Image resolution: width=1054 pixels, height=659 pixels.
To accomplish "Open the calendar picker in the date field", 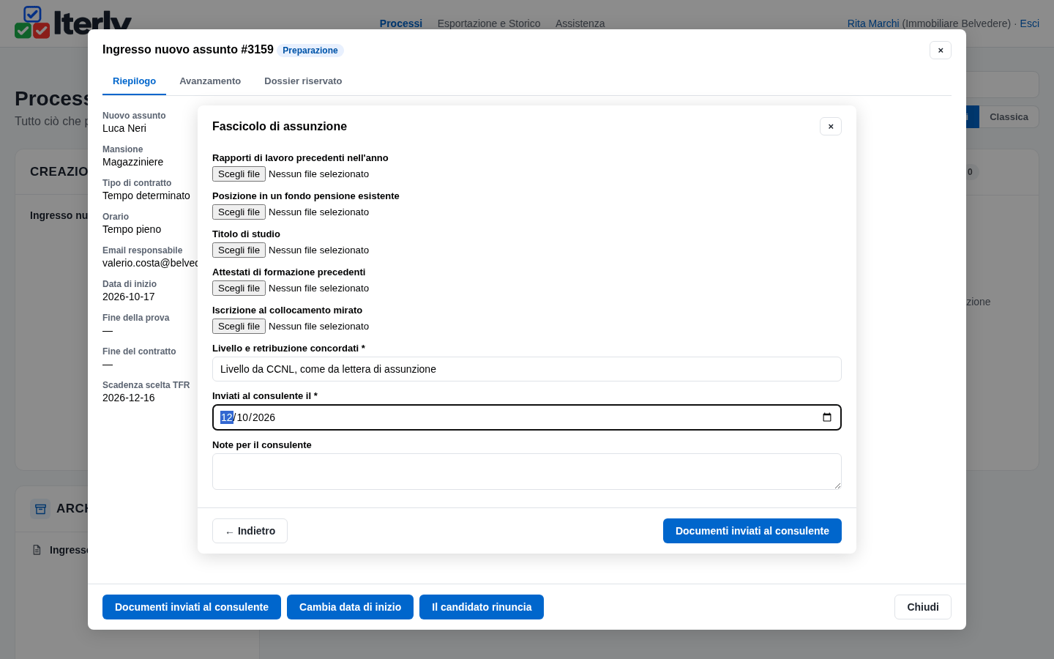I will click(827, 417).
